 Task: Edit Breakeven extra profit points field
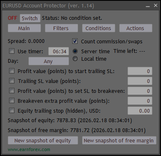[x=140, y=101]
